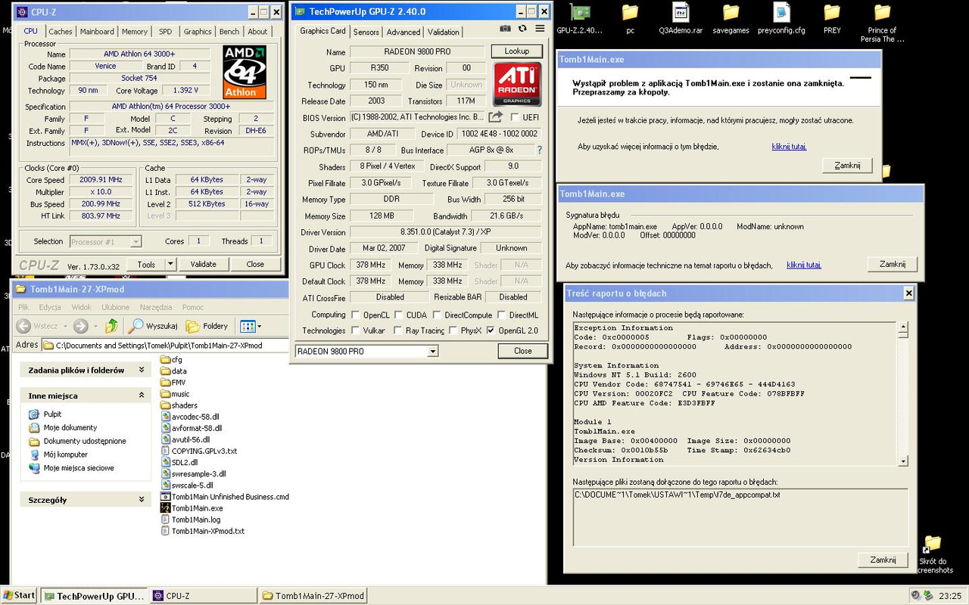This screenshot has height=605, width=969.
Task: Toggle the OpenGL 2.0 checkbox
Action: 491,330
